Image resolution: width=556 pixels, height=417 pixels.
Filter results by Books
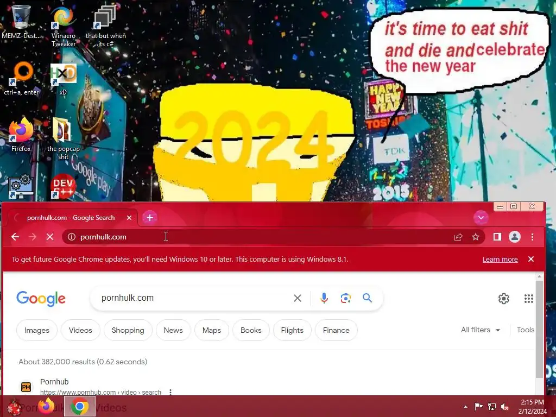251,330
